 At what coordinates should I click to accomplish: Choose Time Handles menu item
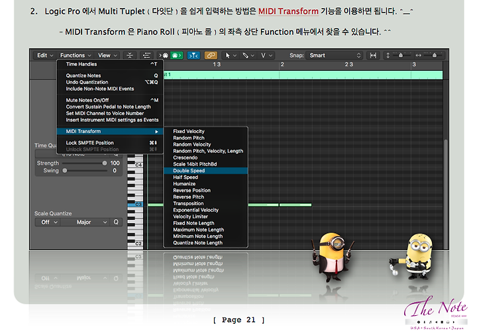[110, 64]
